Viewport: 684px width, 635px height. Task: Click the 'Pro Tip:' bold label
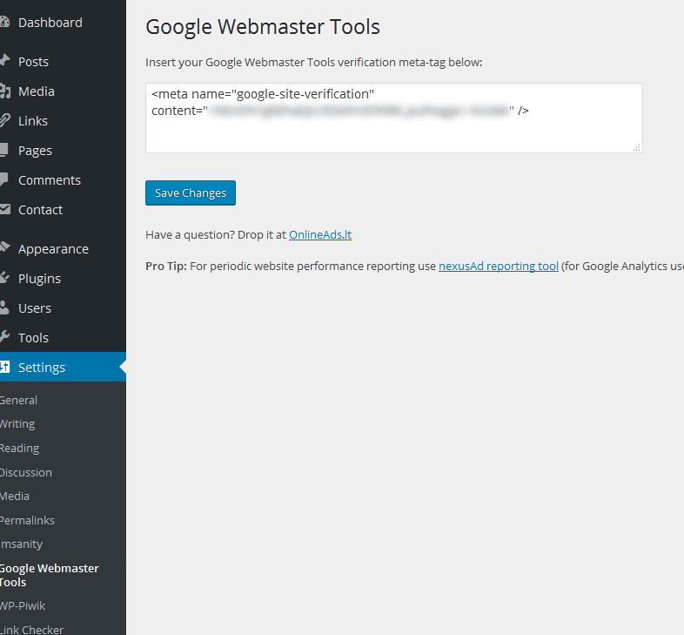[166, 267]
